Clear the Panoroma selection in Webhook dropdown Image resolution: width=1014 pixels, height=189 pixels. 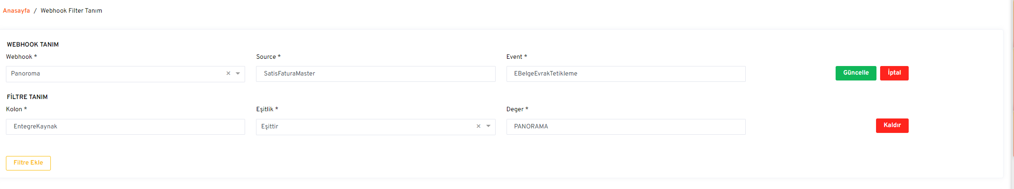[228, 74]
